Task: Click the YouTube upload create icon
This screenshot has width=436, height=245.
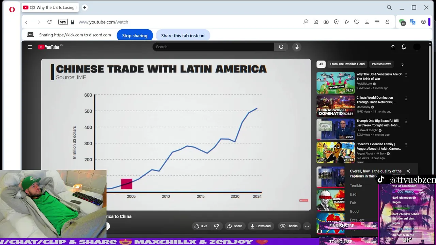Action: pos(393,47)
